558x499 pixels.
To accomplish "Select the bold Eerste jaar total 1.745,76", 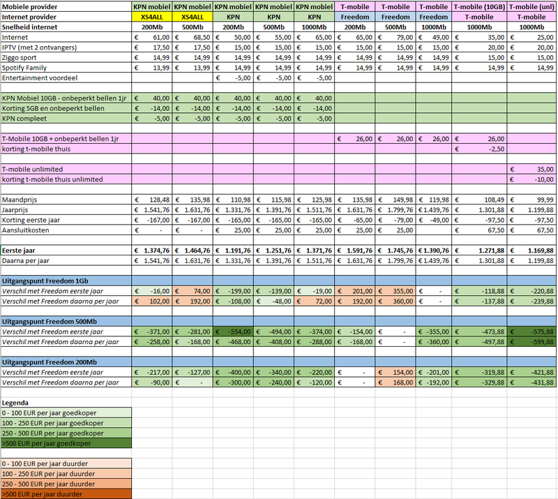I will click(x=395, y=251).
